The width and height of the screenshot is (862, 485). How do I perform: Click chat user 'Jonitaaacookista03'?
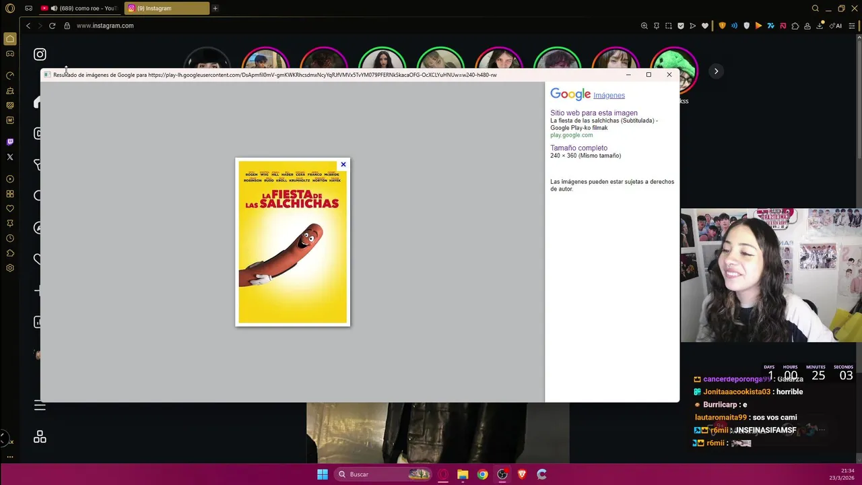737,392
